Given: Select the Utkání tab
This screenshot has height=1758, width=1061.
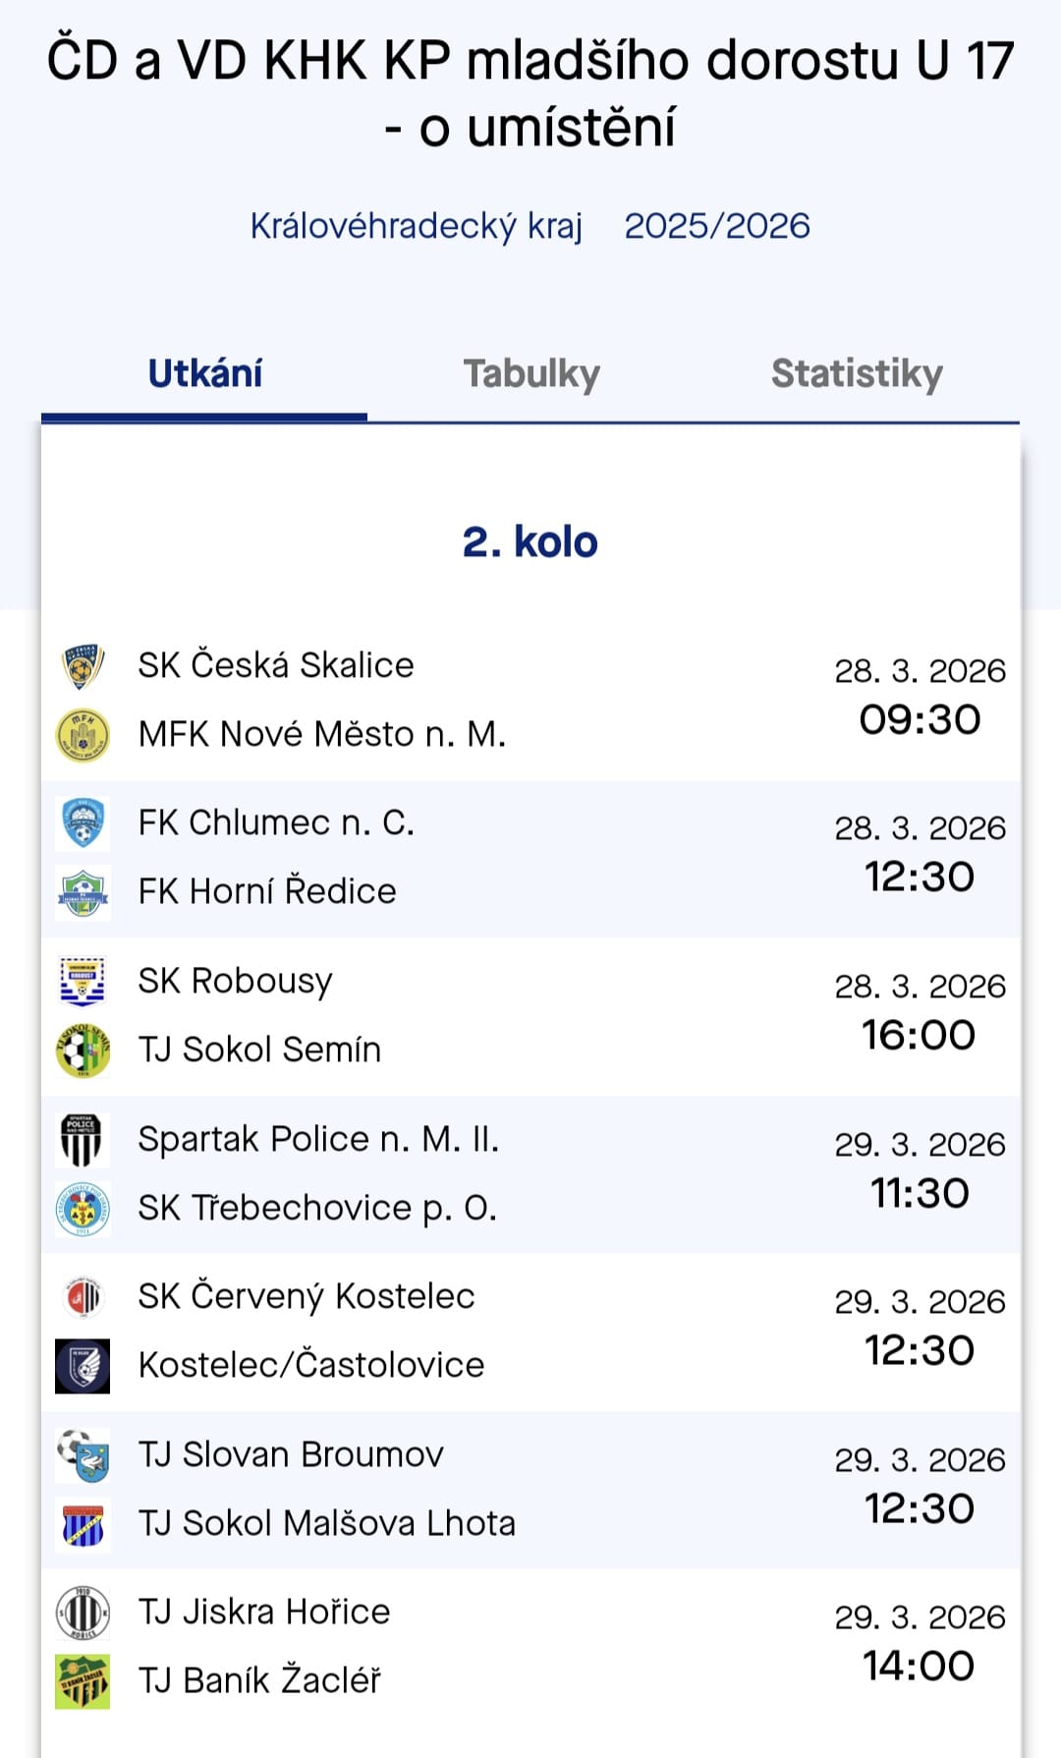Looking at the screenshot, I should [205, 374].
